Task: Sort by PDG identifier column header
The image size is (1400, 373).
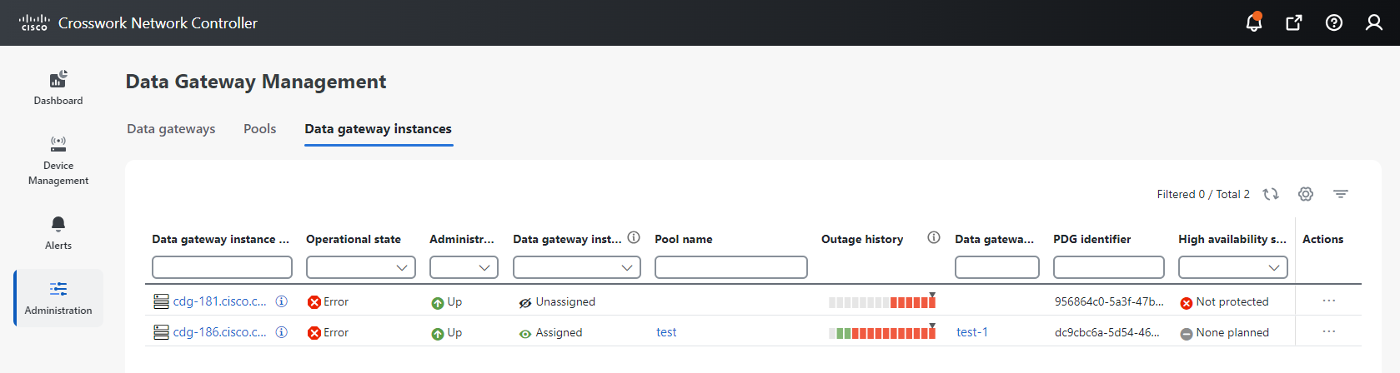Action: tap(1092, 239)
